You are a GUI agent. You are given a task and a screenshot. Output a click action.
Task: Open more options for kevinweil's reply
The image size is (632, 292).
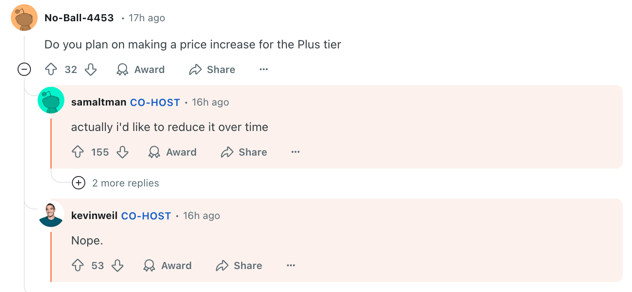point(291,266)
